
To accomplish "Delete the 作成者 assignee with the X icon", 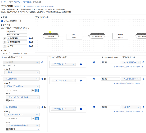I will [x=38, y=101].
